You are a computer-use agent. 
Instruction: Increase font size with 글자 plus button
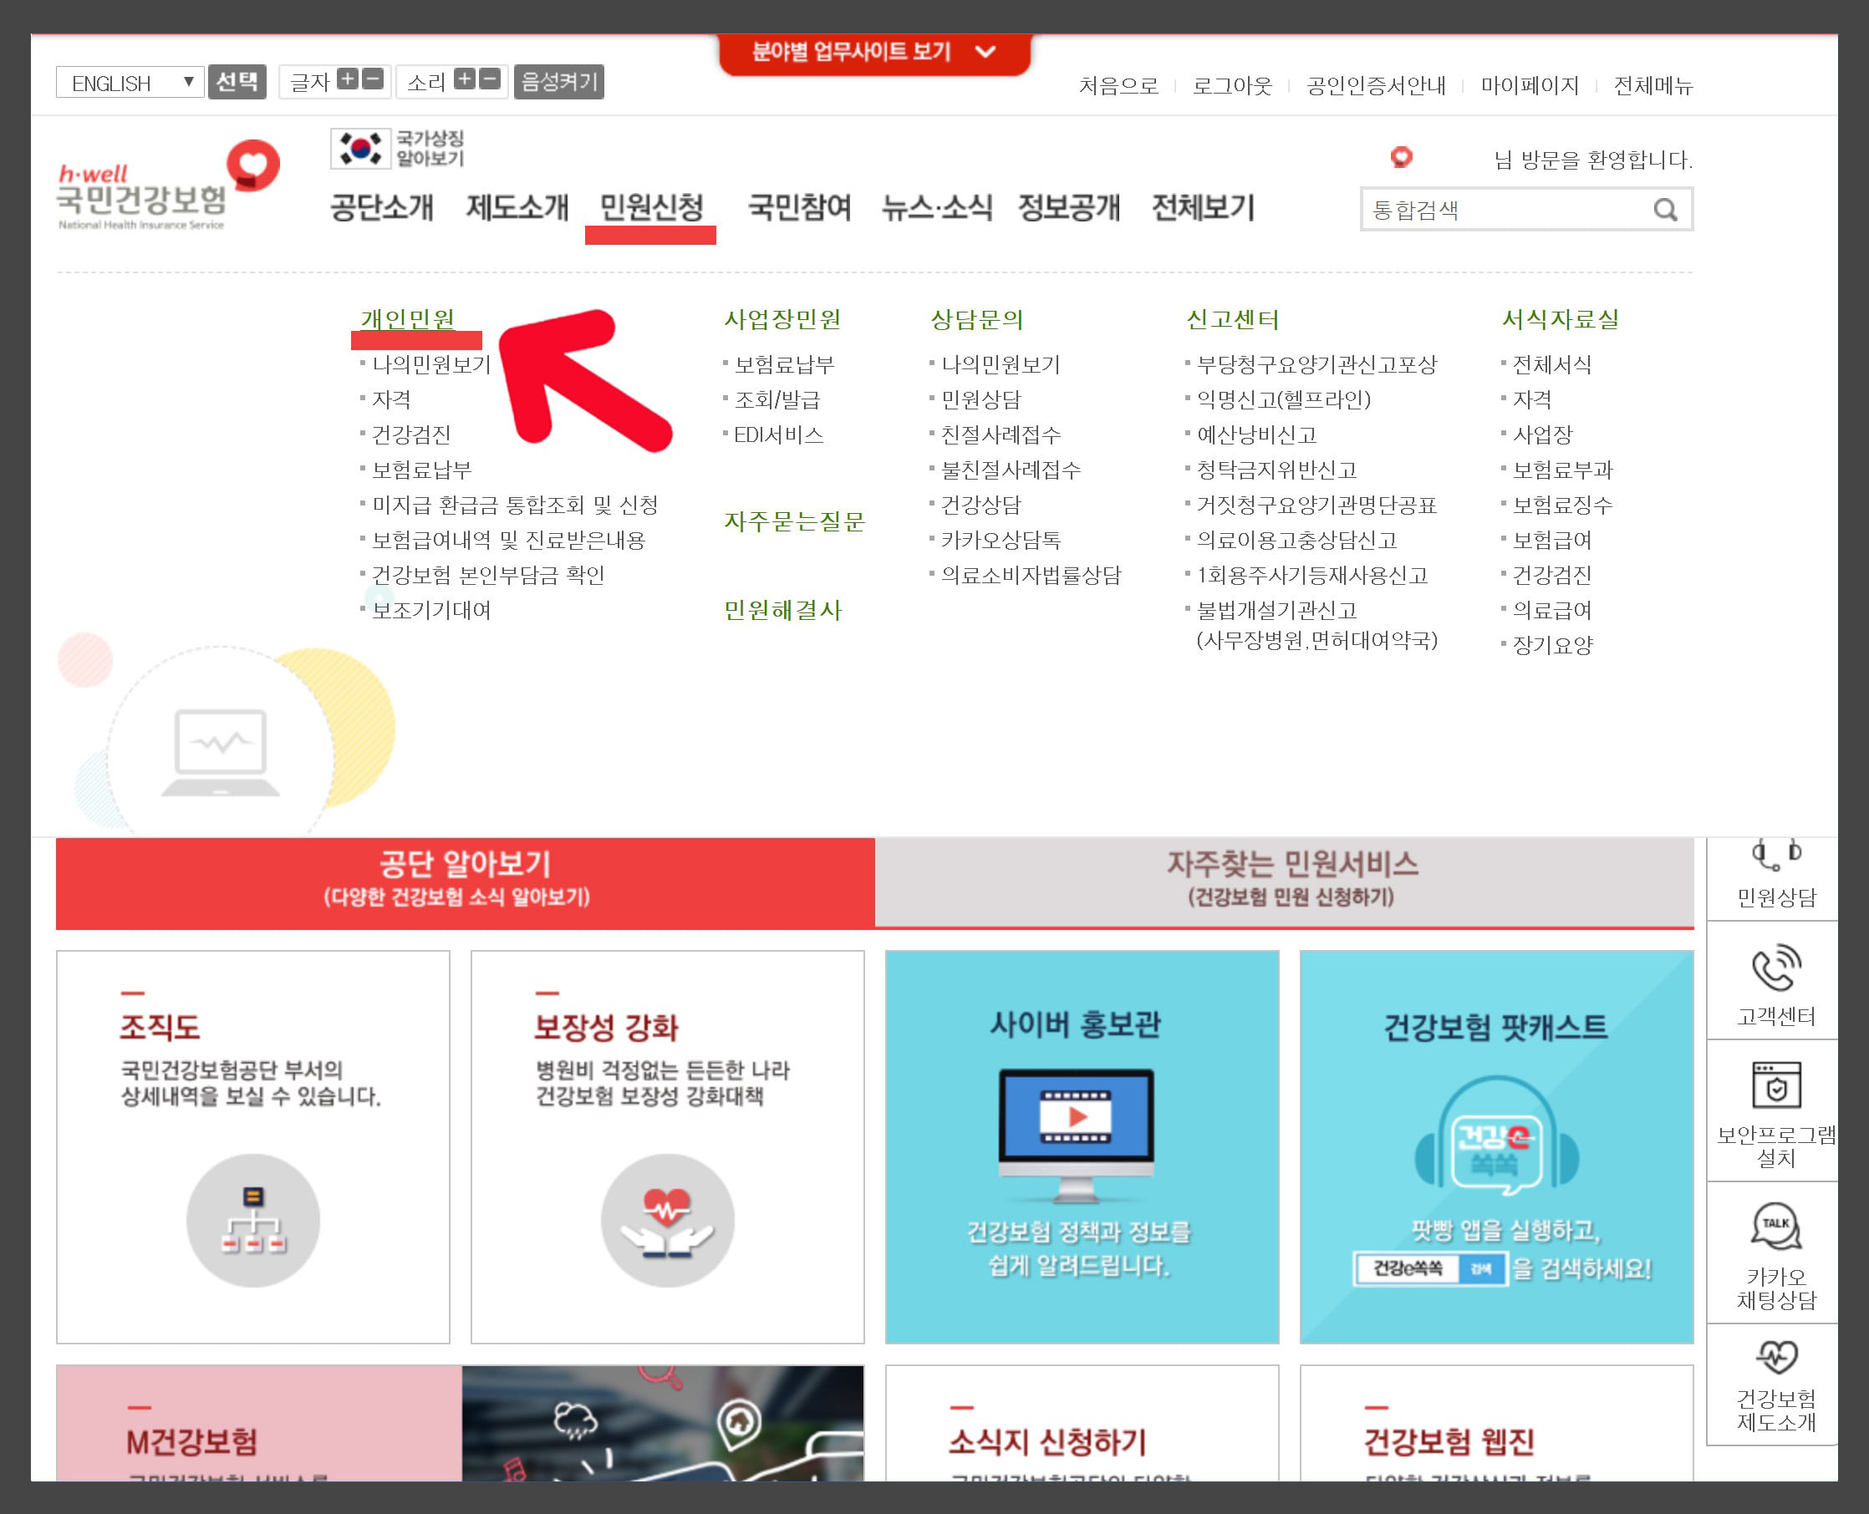[349, 79]
